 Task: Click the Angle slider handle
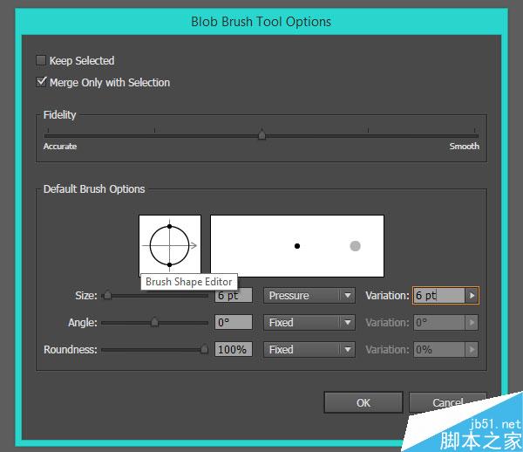154,322
